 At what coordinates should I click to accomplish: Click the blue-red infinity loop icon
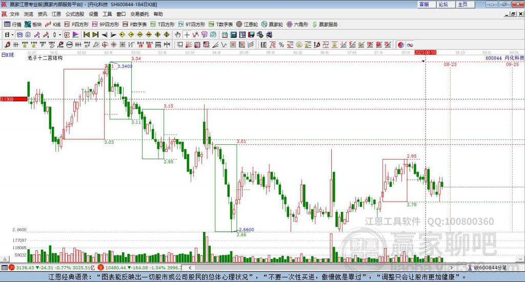click(x=410, y=45)
